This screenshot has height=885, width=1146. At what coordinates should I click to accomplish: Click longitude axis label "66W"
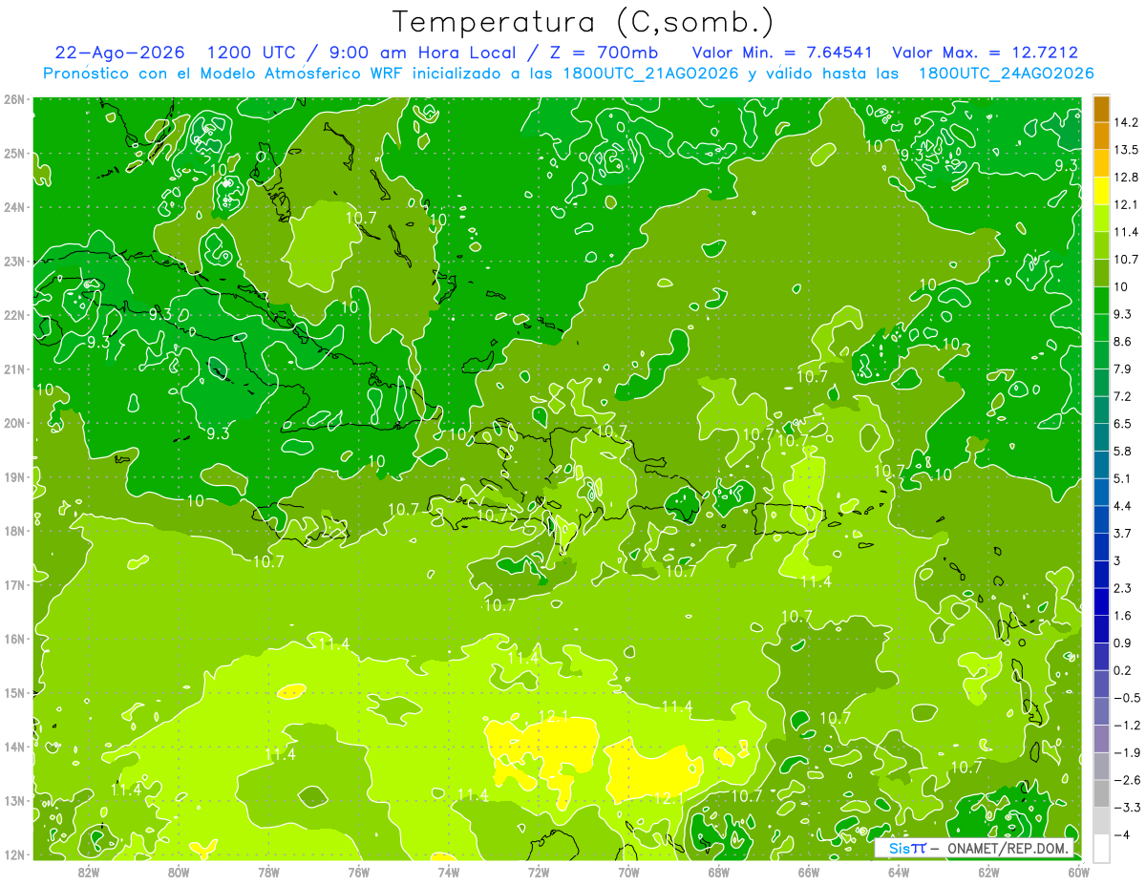click(x=808, y=873)
